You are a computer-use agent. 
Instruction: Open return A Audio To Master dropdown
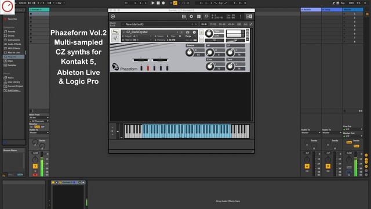[x=311, y=133]
